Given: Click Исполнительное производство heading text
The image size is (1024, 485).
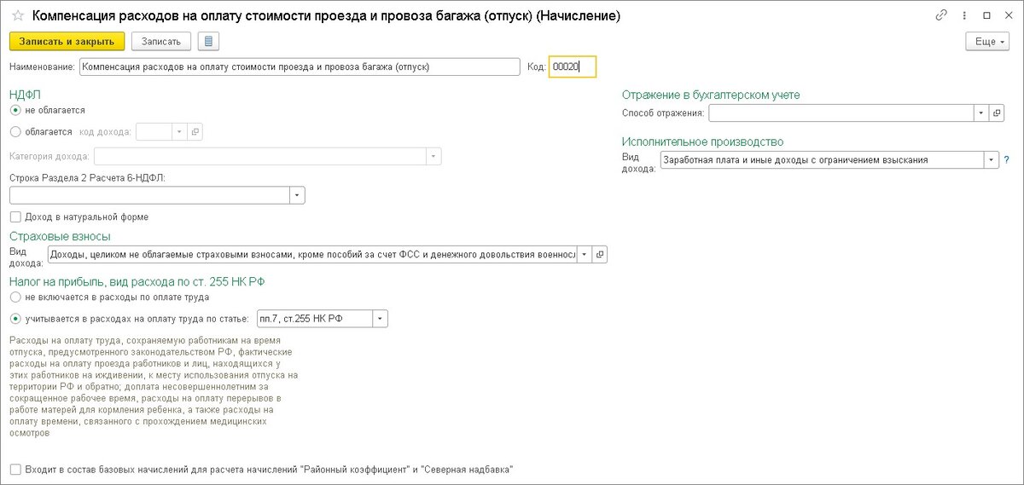Looking at the screenshot, I should pyautogui.click(x=702, y=141).
